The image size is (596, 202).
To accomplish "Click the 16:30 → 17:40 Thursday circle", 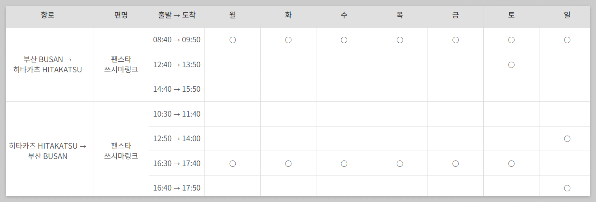I will pos(400,164).
